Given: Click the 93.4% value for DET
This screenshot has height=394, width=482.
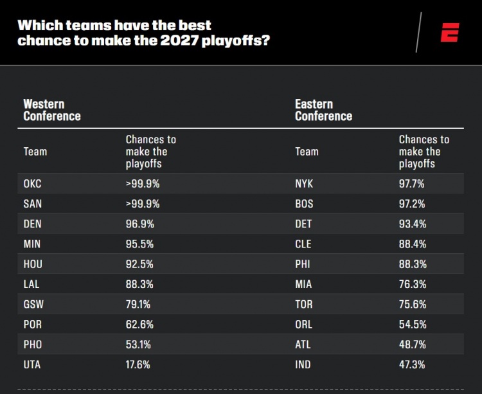Looking at the screenshot, I should (413, 224).
